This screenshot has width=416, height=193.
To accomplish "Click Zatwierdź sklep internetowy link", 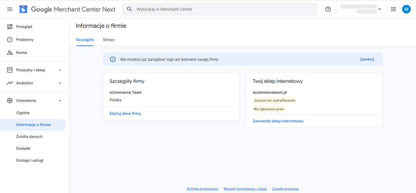I will [x=278, y=121].
